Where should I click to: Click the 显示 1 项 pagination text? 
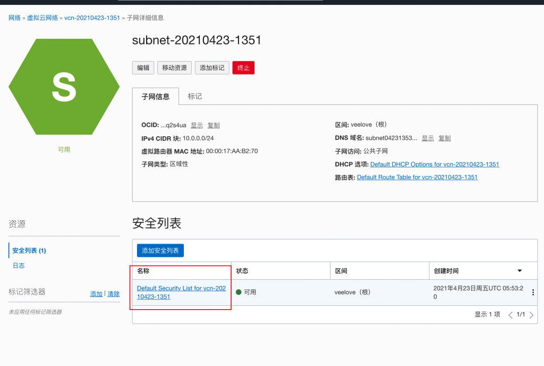pyautogui.click(x=487, y=314)
